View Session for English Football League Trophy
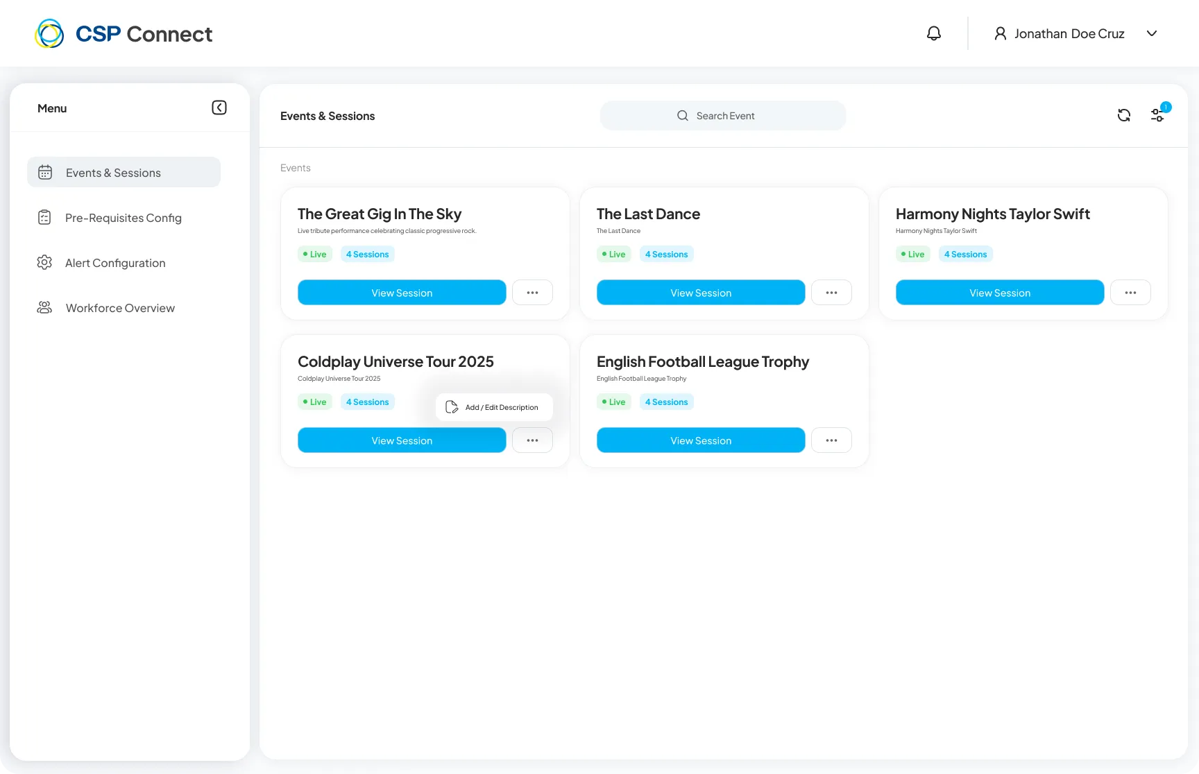 701,440
